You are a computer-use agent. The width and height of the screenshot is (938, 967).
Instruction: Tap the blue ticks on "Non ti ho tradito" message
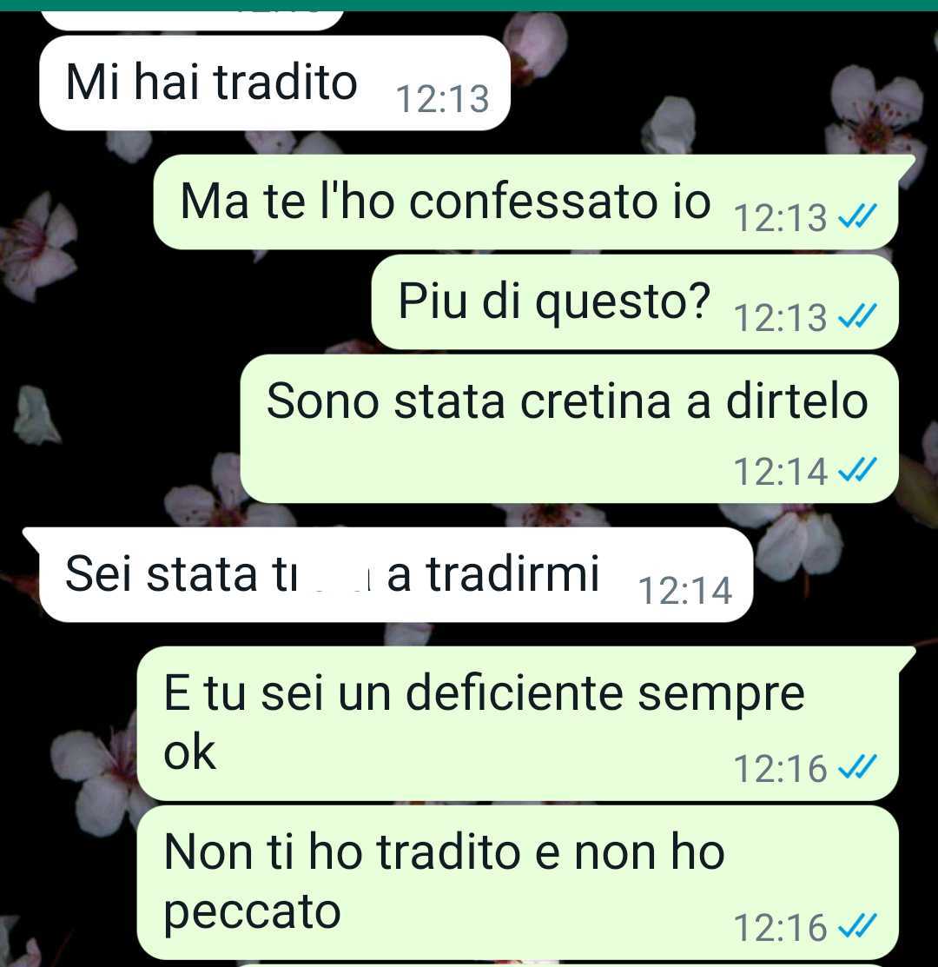(x=857, y=926)
